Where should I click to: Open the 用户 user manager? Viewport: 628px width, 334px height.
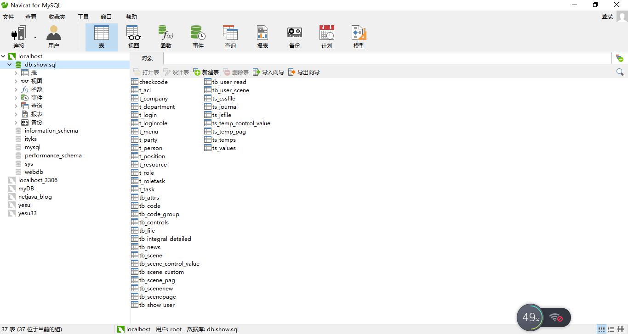point(54,37)
